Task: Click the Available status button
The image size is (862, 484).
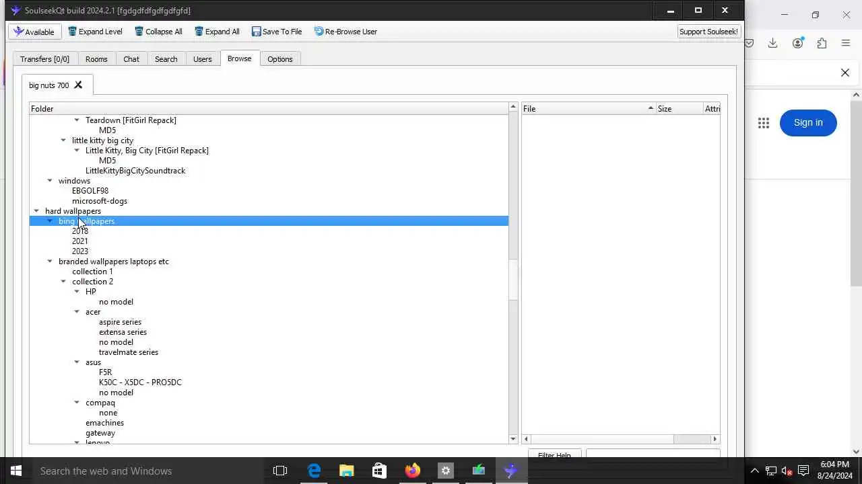Action: 35,32
